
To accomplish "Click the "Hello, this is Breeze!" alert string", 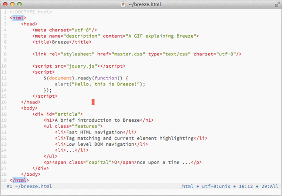I will (x=106, y=84).
